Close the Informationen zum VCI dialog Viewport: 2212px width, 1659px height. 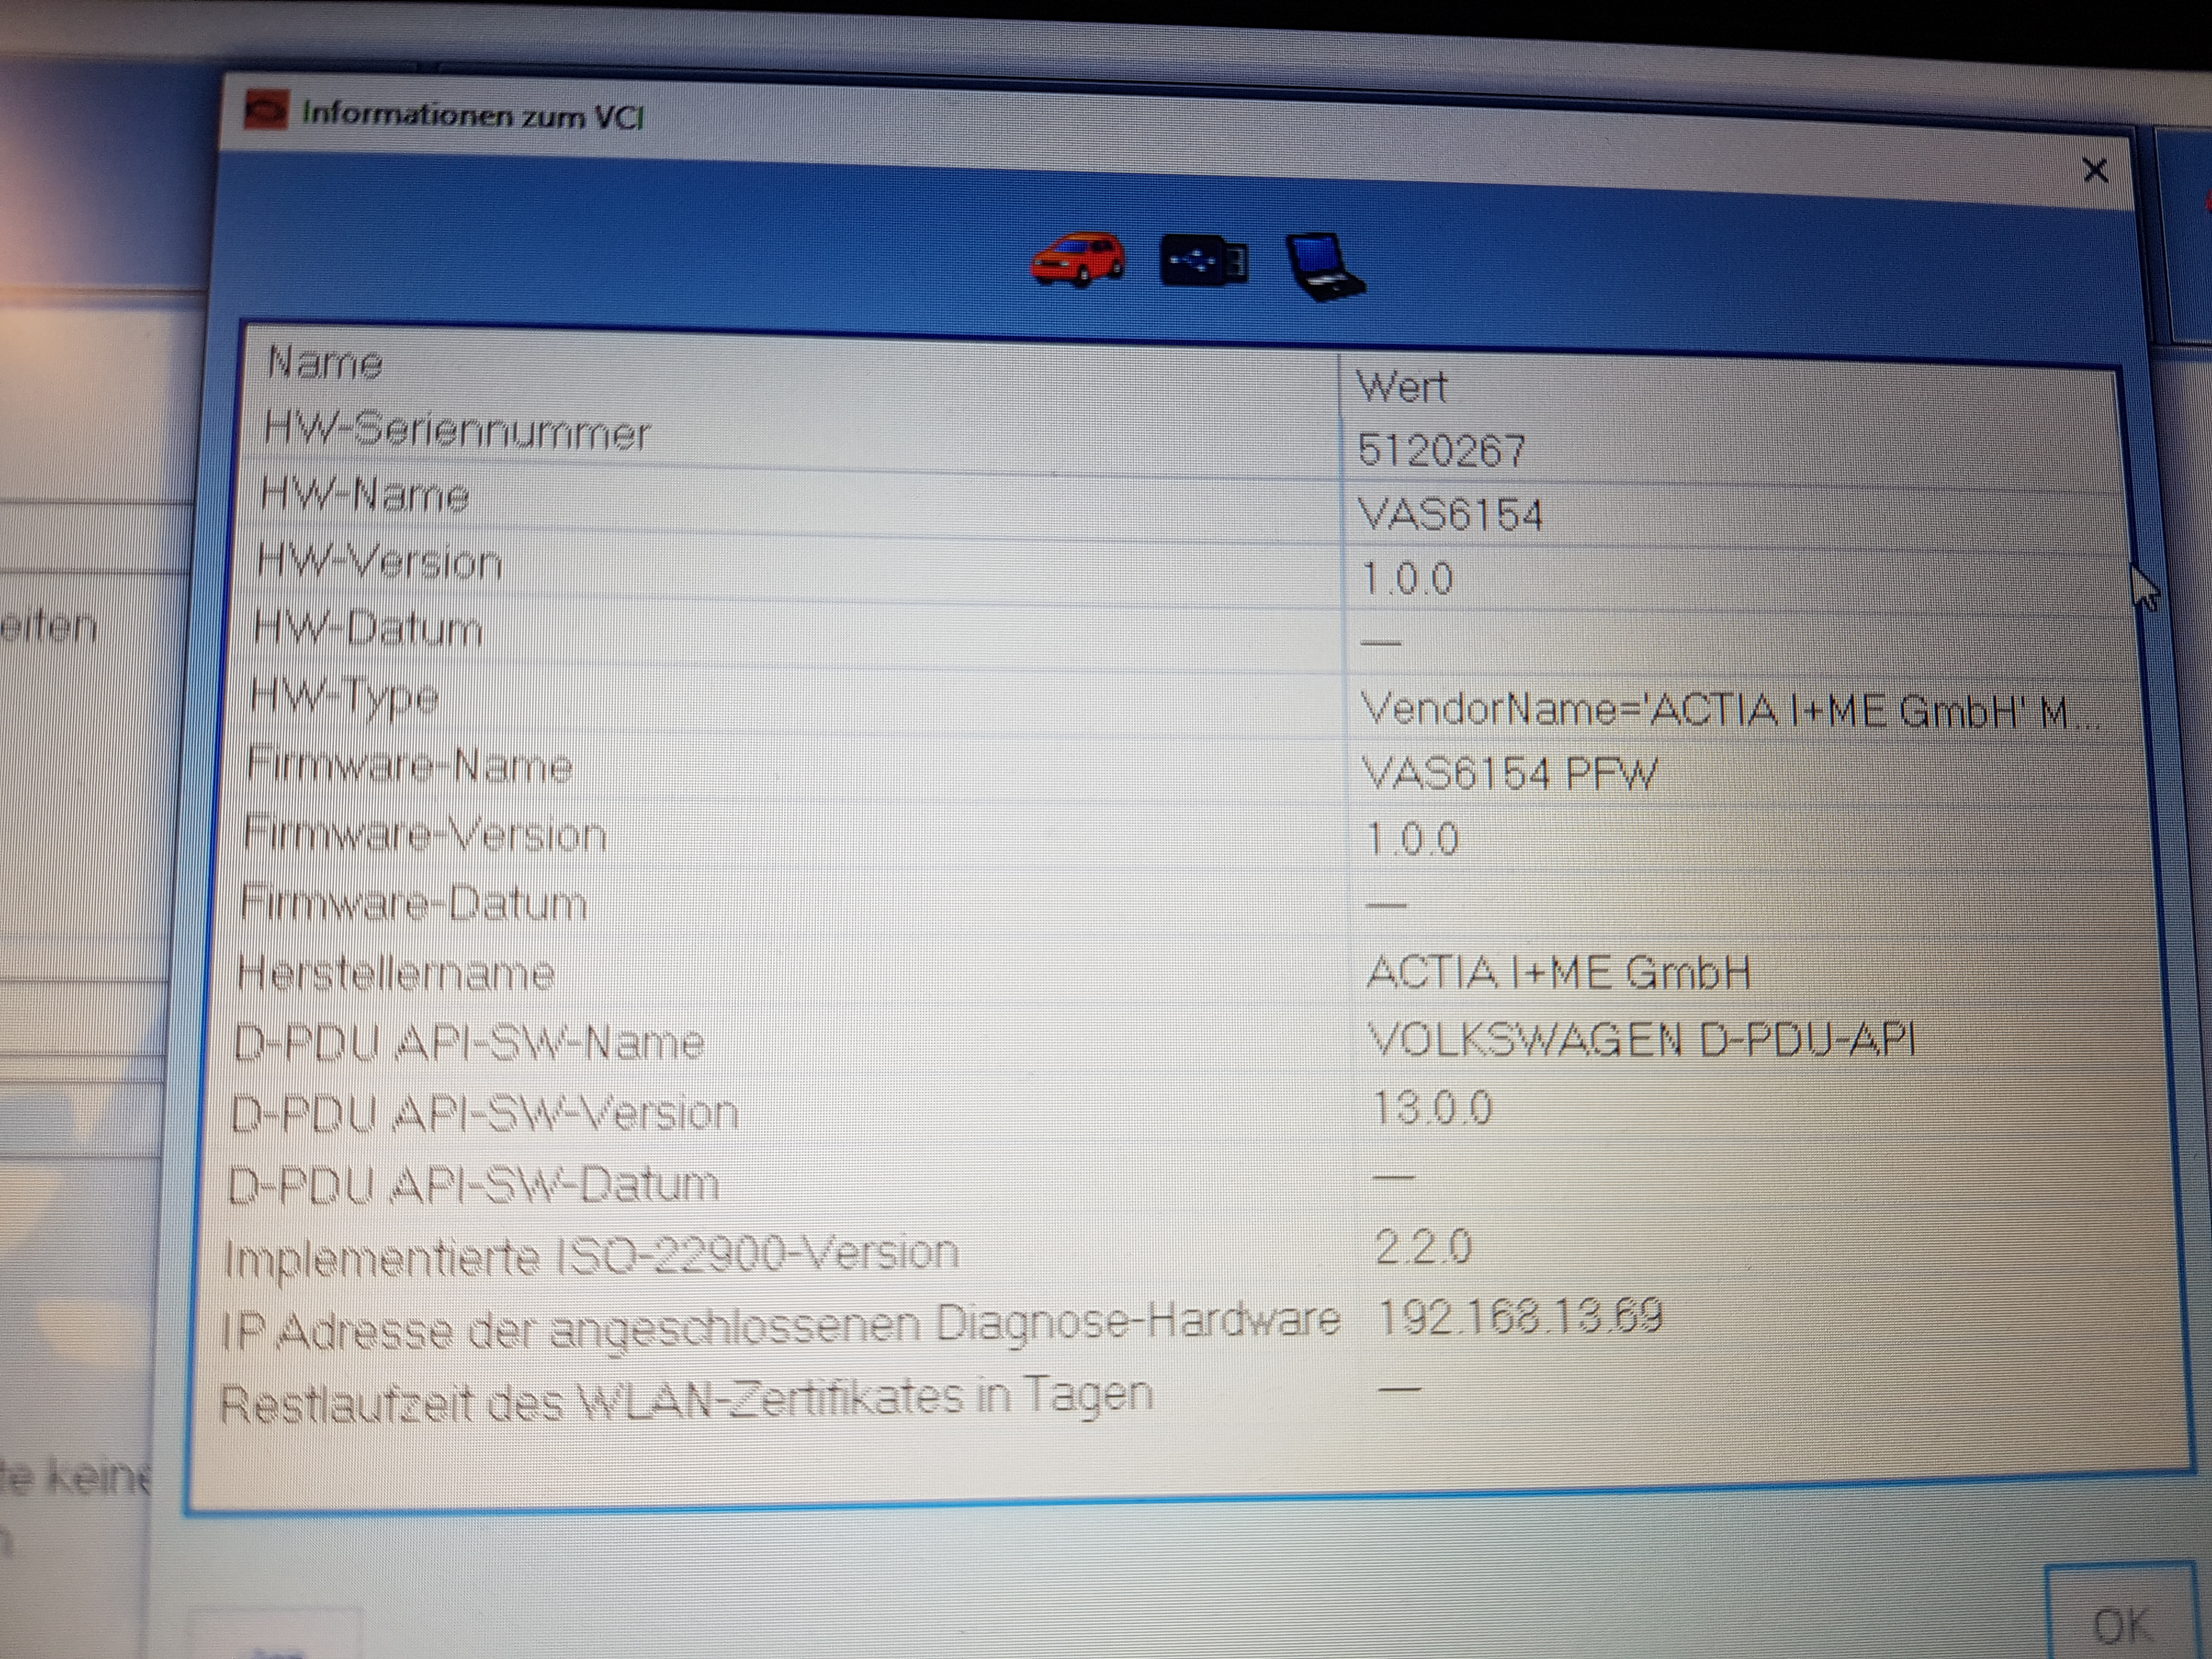coord(2095,170)
